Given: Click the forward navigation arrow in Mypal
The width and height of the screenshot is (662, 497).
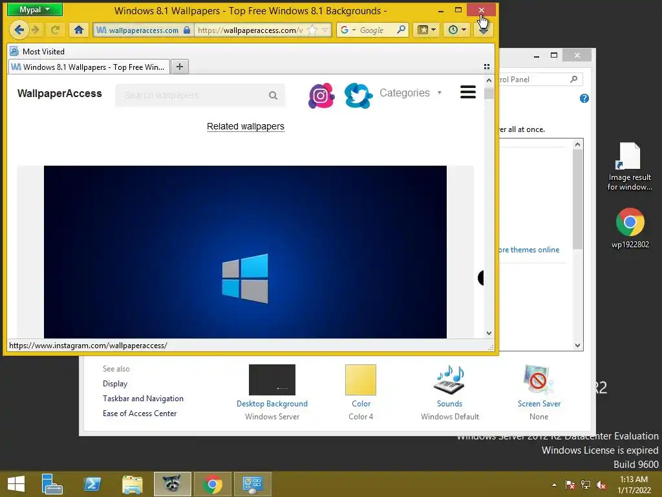Looking at the screenshot, I should coord(36,30).
